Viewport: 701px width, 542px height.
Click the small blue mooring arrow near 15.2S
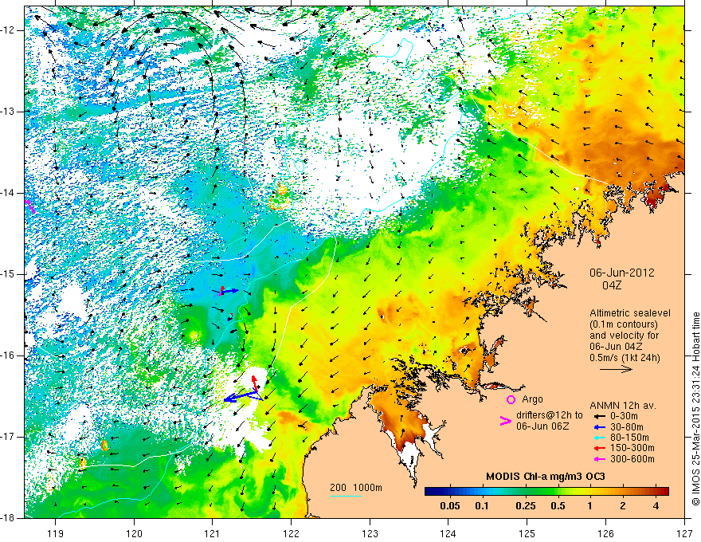[231, 291]
